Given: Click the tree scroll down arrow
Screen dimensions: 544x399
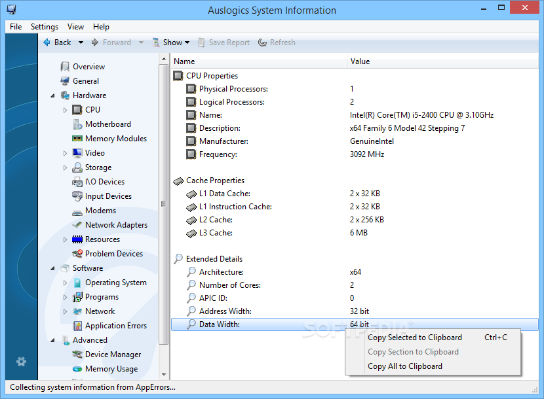Looking at the screenshot, I should [x=164, y=375].
